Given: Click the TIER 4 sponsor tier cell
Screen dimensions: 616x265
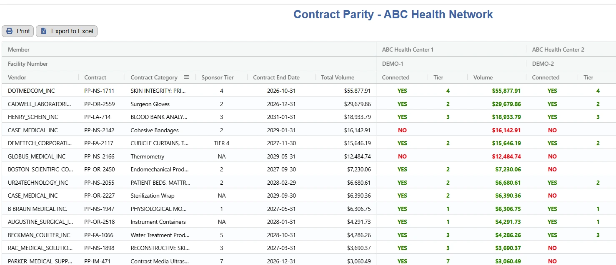Looking at the screenshot, I should click(222, 143).
